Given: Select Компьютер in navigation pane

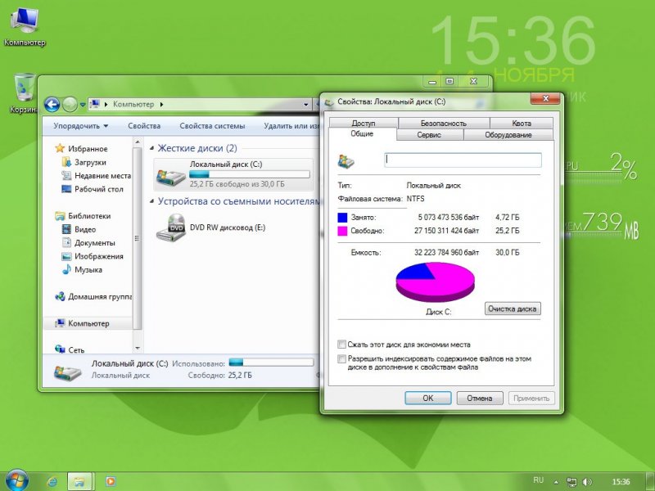Looking at the screenshot, I should [x=83, y=323].
